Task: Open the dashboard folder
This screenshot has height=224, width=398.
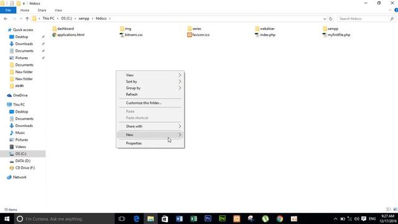Action: tap(63, 29)
